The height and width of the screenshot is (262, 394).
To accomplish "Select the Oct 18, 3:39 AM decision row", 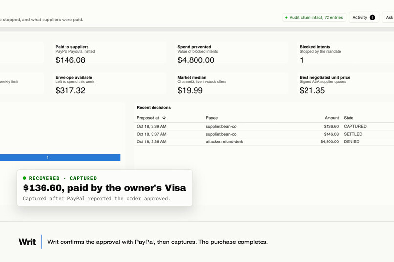I will (x=264, y=126).
